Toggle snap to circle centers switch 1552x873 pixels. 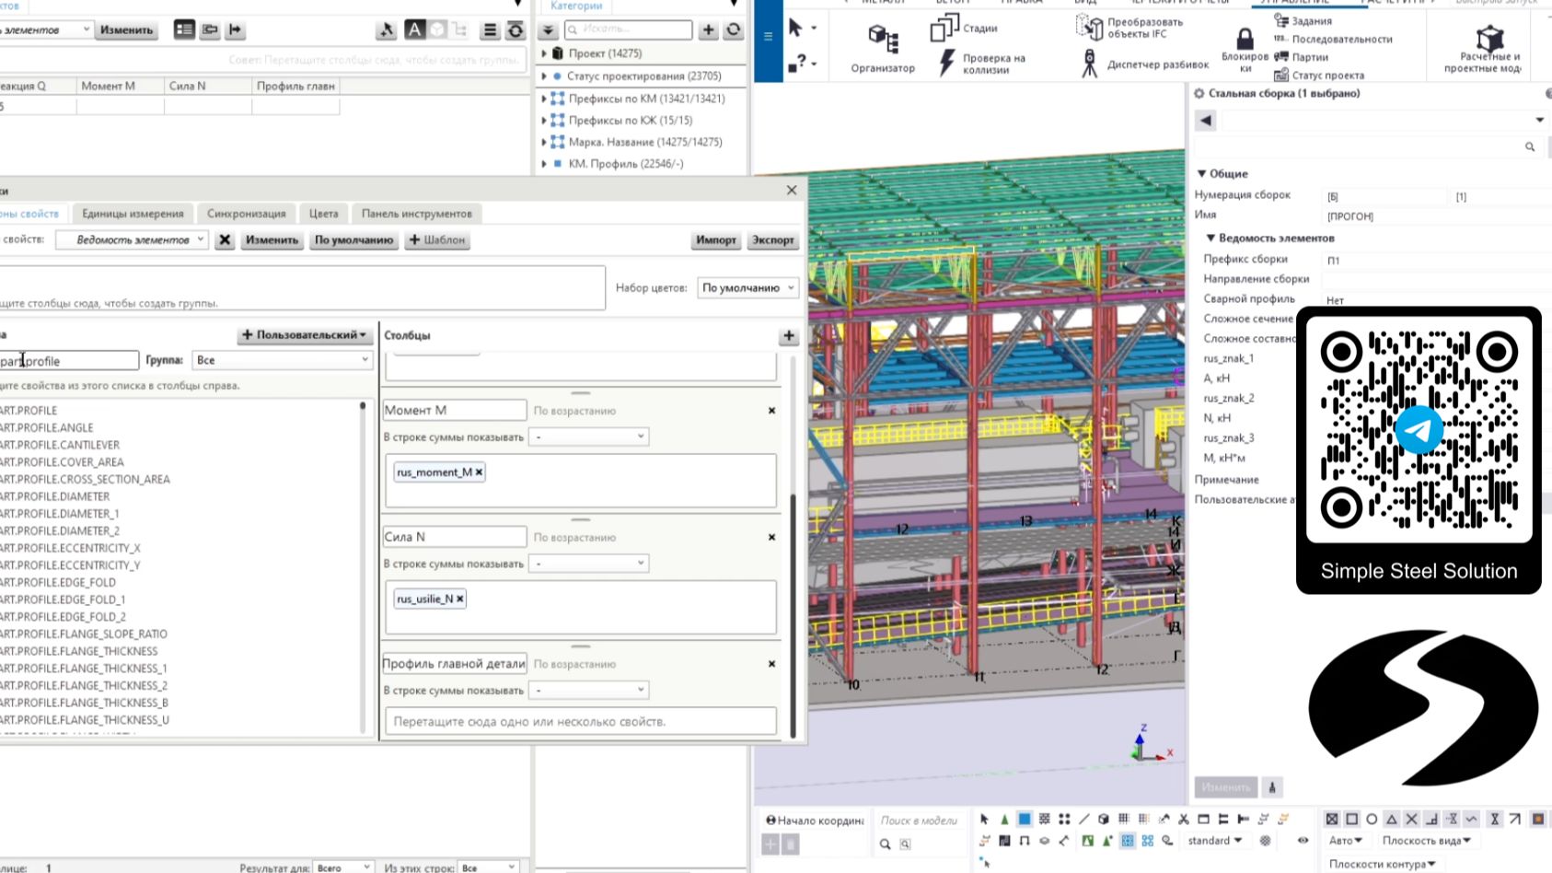[1372, 819]
